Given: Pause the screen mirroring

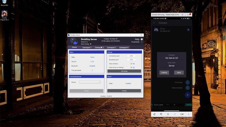Looking at the screenshot, I should (168, 114).
